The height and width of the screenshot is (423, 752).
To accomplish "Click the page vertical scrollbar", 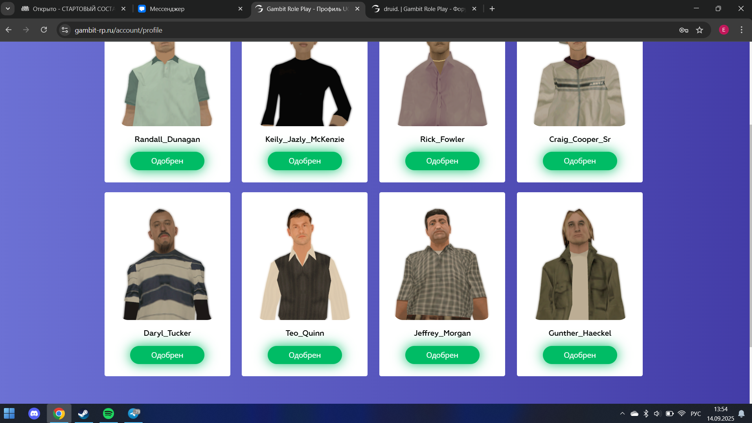I will point(750,236).
